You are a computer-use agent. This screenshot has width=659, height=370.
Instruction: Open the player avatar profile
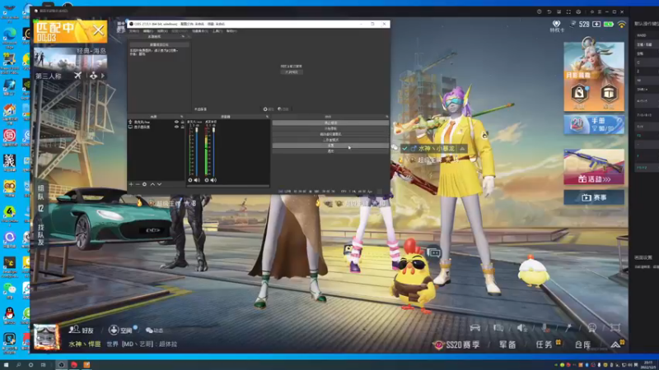click(x=46, y=337)
